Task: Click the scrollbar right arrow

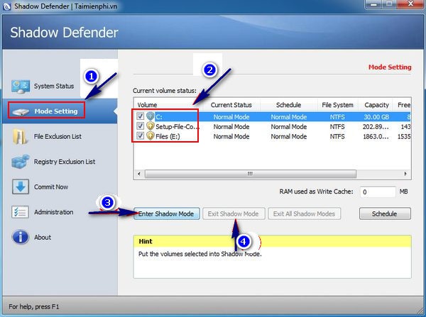Action: (x=405, y=174)
